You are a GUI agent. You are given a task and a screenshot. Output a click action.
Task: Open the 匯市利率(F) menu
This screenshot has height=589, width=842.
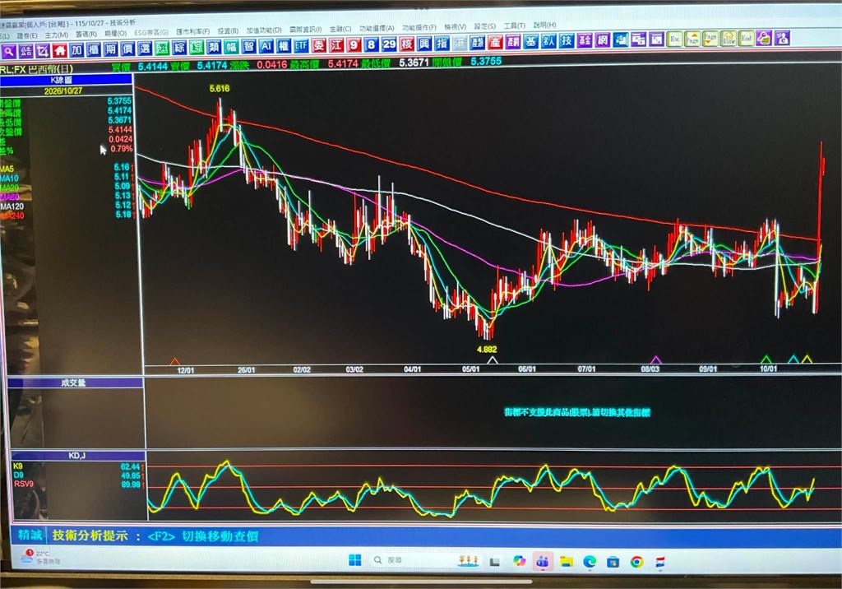192,32
